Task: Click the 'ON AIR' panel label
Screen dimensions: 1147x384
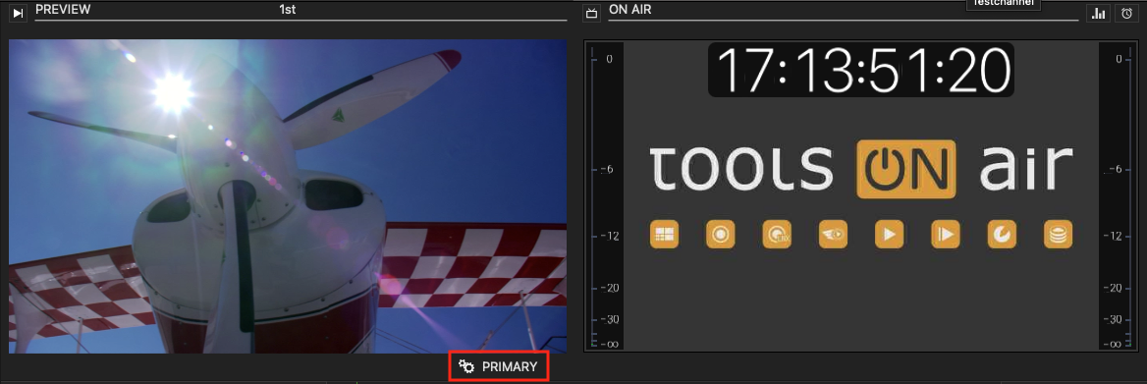Action: 629,10
